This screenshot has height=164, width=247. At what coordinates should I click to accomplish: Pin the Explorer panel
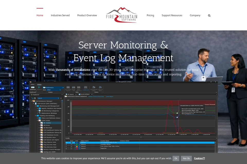tap(62, 95)
